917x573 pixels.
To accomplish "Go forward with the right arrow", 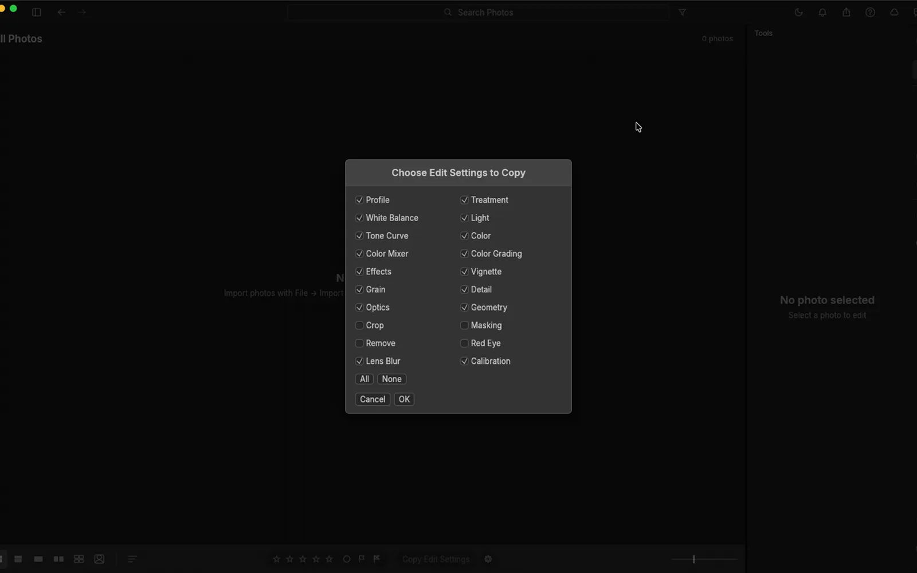I will (x=82, y=12).
